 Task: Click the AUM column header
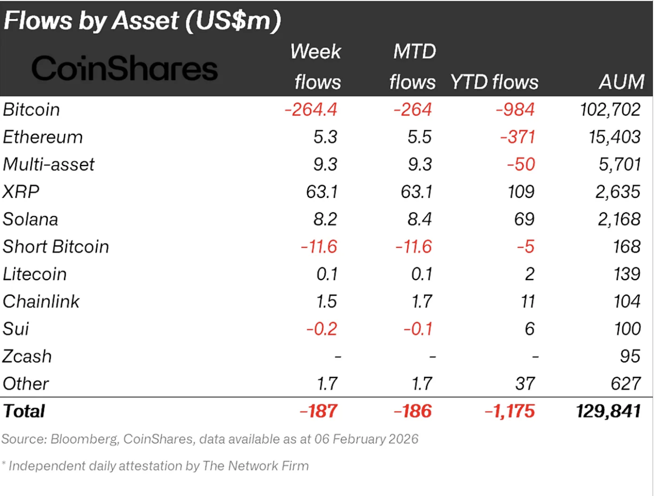(621, 82)
